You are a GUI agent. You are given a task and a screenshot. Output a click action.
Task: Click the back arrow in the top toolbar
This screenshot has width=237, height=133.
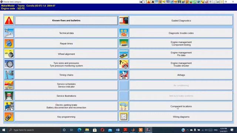click(145, 2)
